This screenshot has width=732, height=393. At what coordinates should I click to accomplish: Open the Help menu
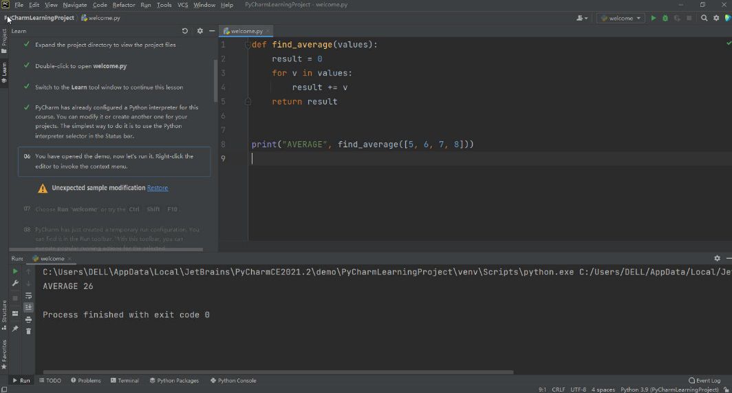click(x=227, y=5)
